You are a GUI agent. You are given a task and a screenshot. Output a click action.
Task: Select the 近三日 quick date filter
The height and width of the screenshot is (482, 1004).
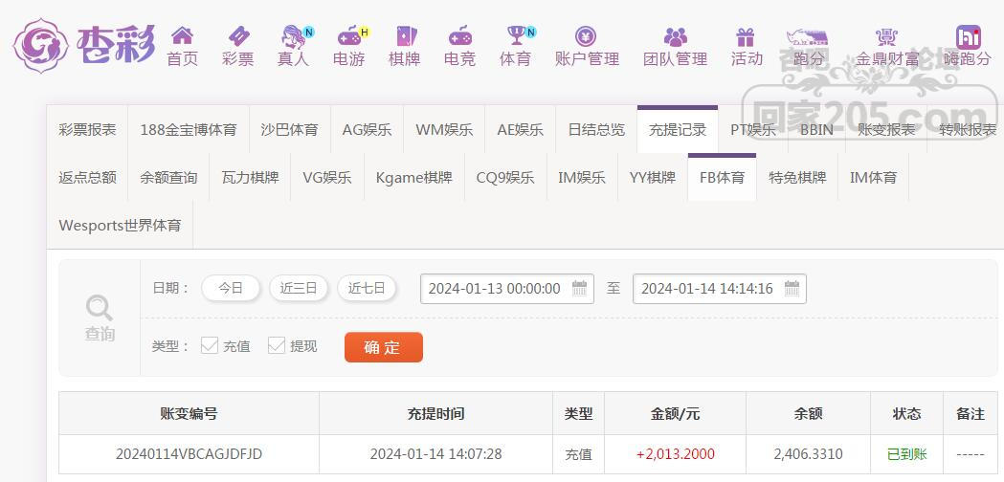299,288
